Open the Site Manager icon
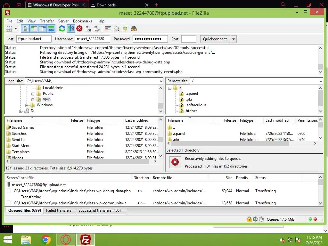Screen dimensions: 328x246 pos(9,29)
